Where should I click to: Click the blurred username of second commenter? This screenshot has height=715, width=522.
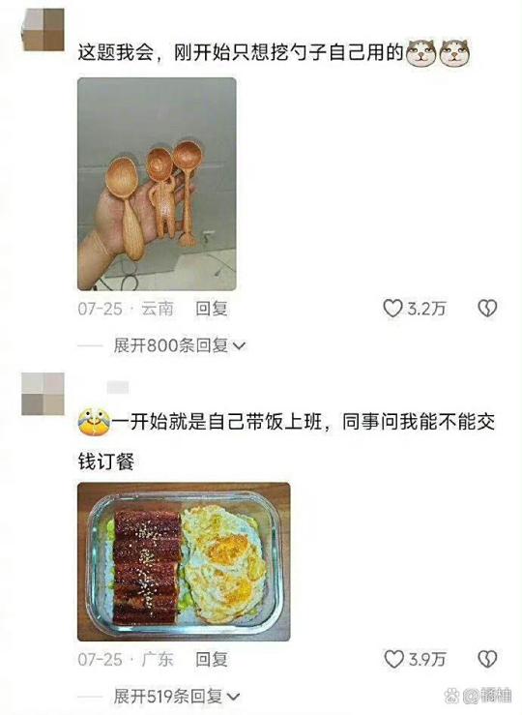pos(118,388)
